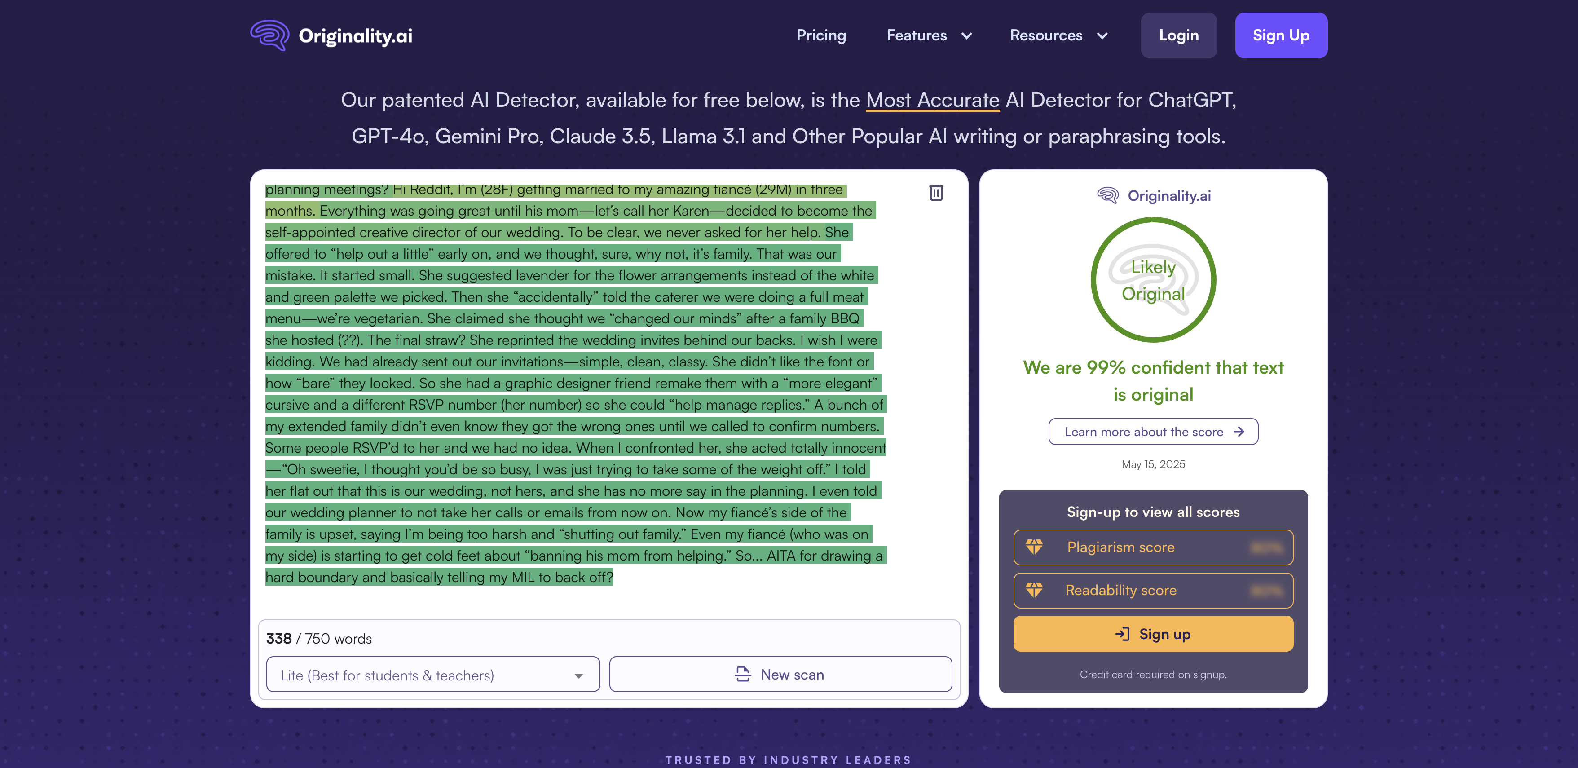Click the diamond icon beside Plagiarism score
The height and width of the screenshot is (768, 1578).
point(1034,547)
